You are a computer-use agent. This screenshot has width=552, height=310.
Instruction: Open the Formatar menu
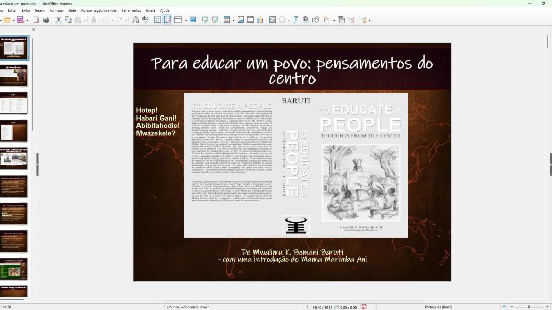pos(56,11)
